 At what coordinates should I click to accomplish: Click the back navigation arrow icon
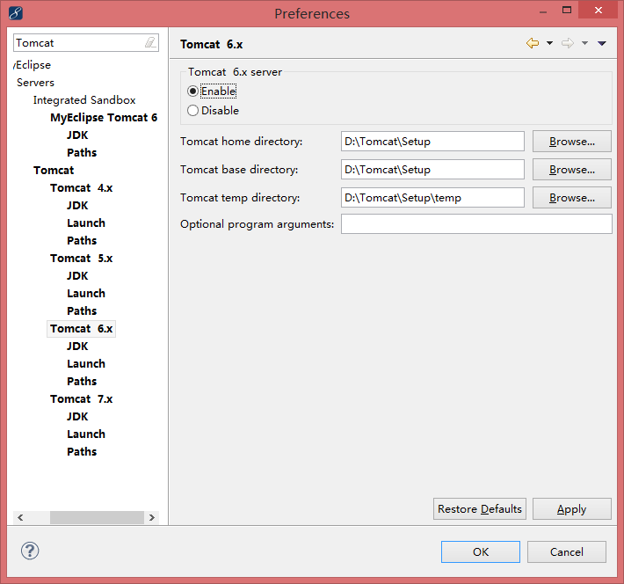click(533, 43)
